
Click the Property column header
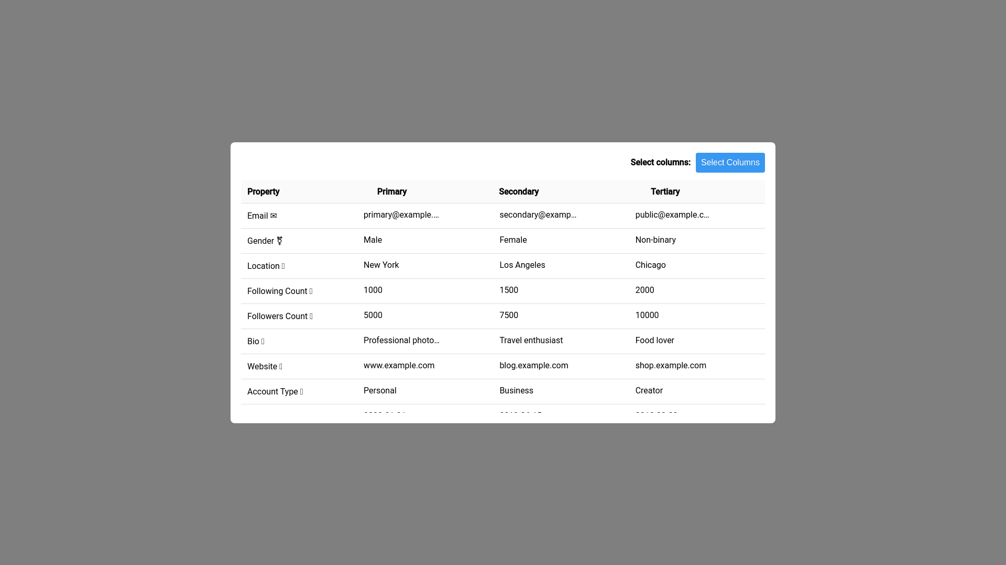[264, 192]
